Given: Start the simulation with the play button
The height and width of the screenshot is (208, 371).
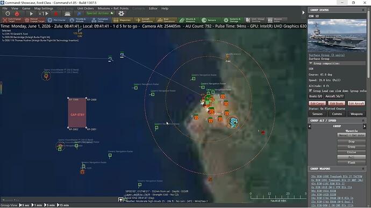Looking at the screenshot, I should (31, 14).
